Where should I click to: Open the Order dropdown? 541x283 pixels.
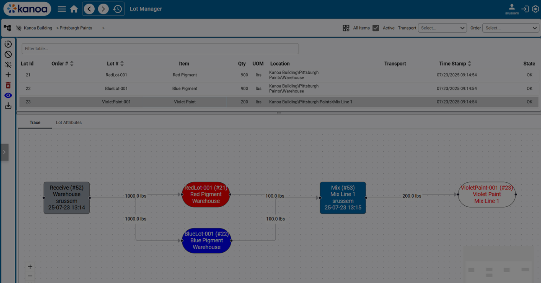click(510, 28)
